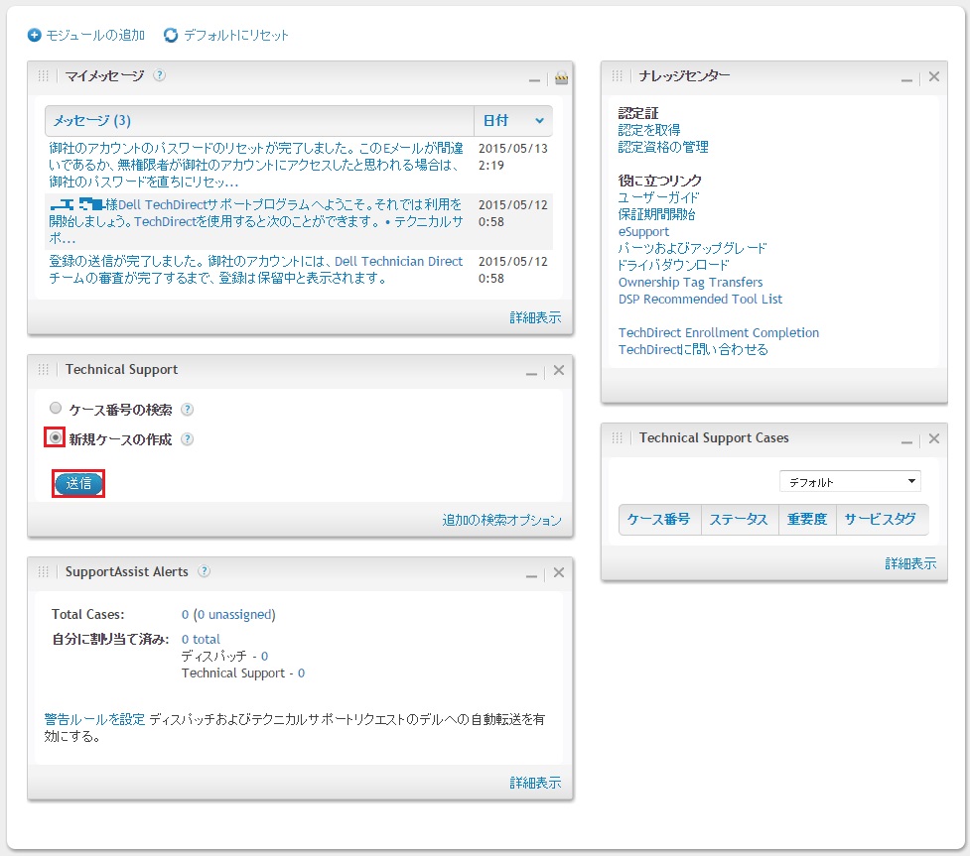This screenshot has width=970, height=856.
Task: Sort cases by ケース番号 column
Action: 659,519
